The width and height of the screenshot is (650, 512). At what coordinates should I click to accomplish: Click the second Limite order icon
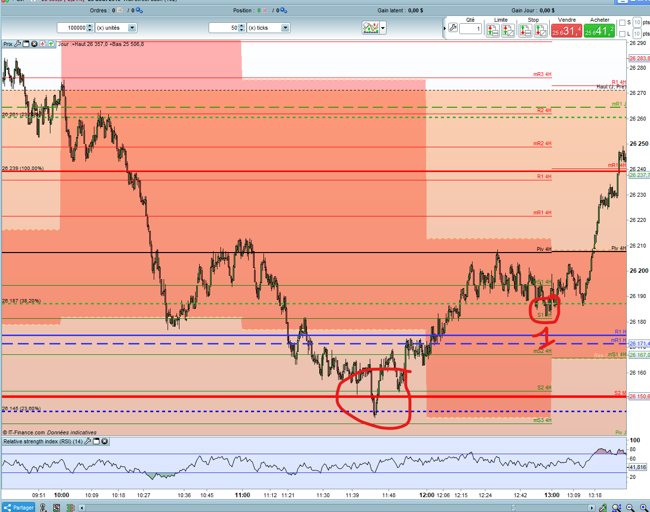tap(508, 31)
